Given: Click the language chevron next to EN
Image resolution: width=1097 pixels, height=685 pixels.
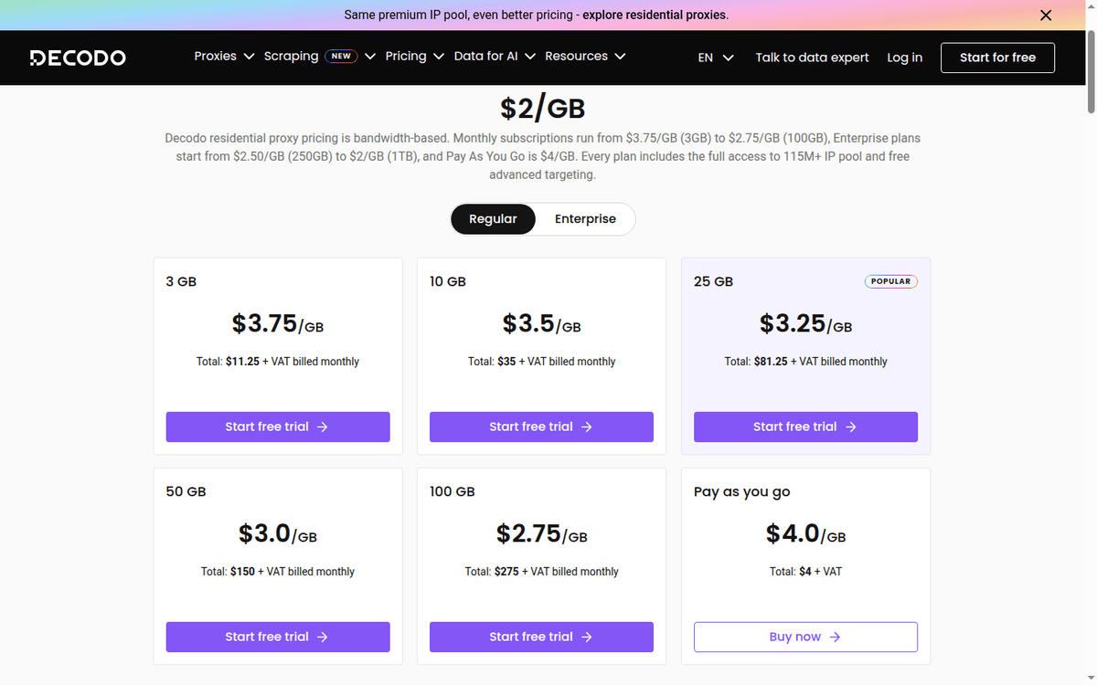Looking at the screenshot, I should coord(729,58).
